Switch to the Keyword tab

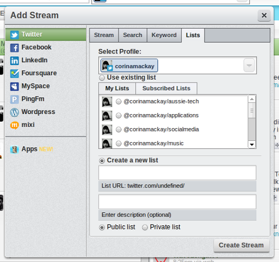click(164, 35)
